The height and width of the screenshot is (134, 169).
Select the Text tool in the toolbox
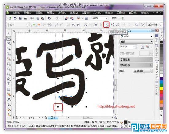tap(9, 84)
